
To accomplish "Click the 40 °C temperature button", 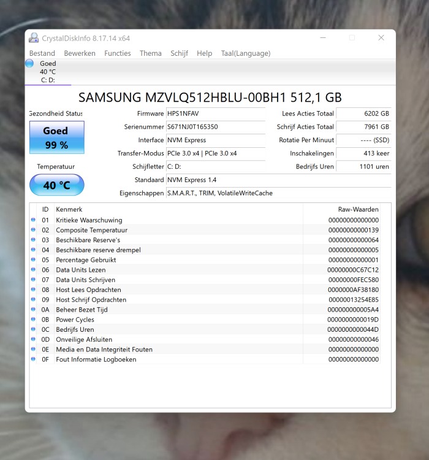I will point(57,185).
